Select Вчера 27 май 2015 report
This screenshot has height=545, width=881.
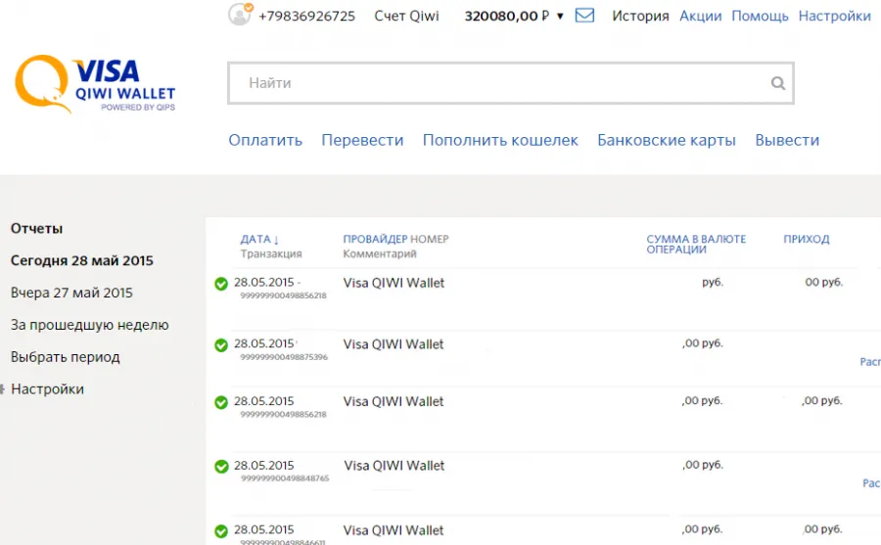(71, 293)
